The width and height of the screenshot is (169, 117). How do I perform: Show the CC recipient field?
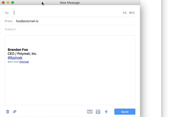(125, 13)
